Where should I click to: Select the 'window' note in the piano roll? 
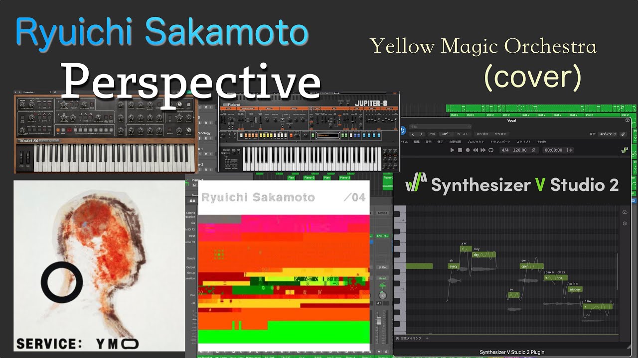tap(575, 289)
